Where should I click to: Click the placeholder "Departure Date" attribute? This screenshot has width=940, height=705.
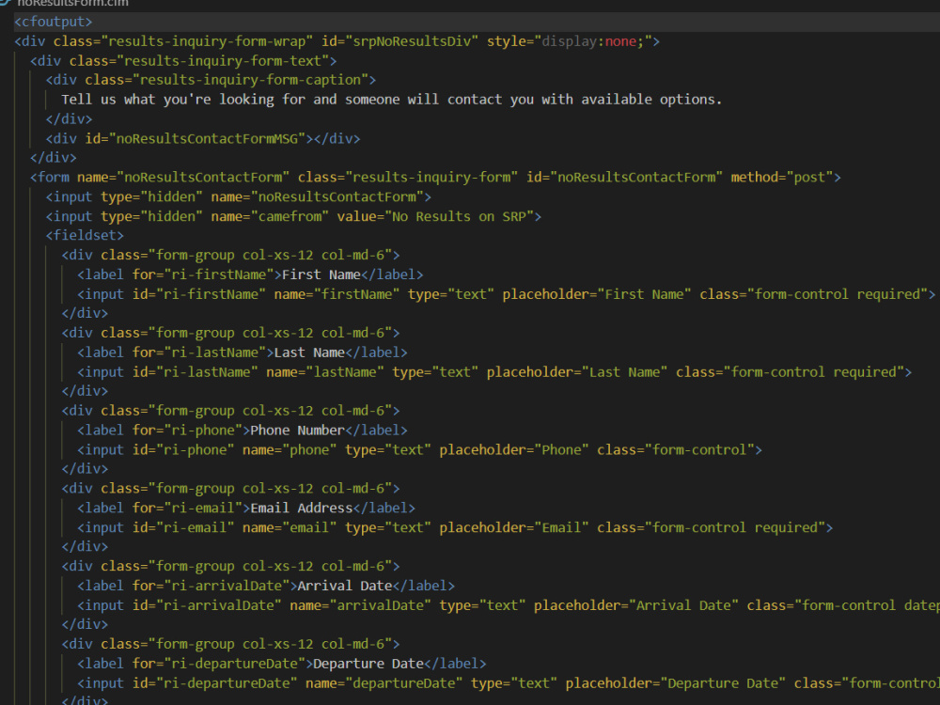click(676, 683)
